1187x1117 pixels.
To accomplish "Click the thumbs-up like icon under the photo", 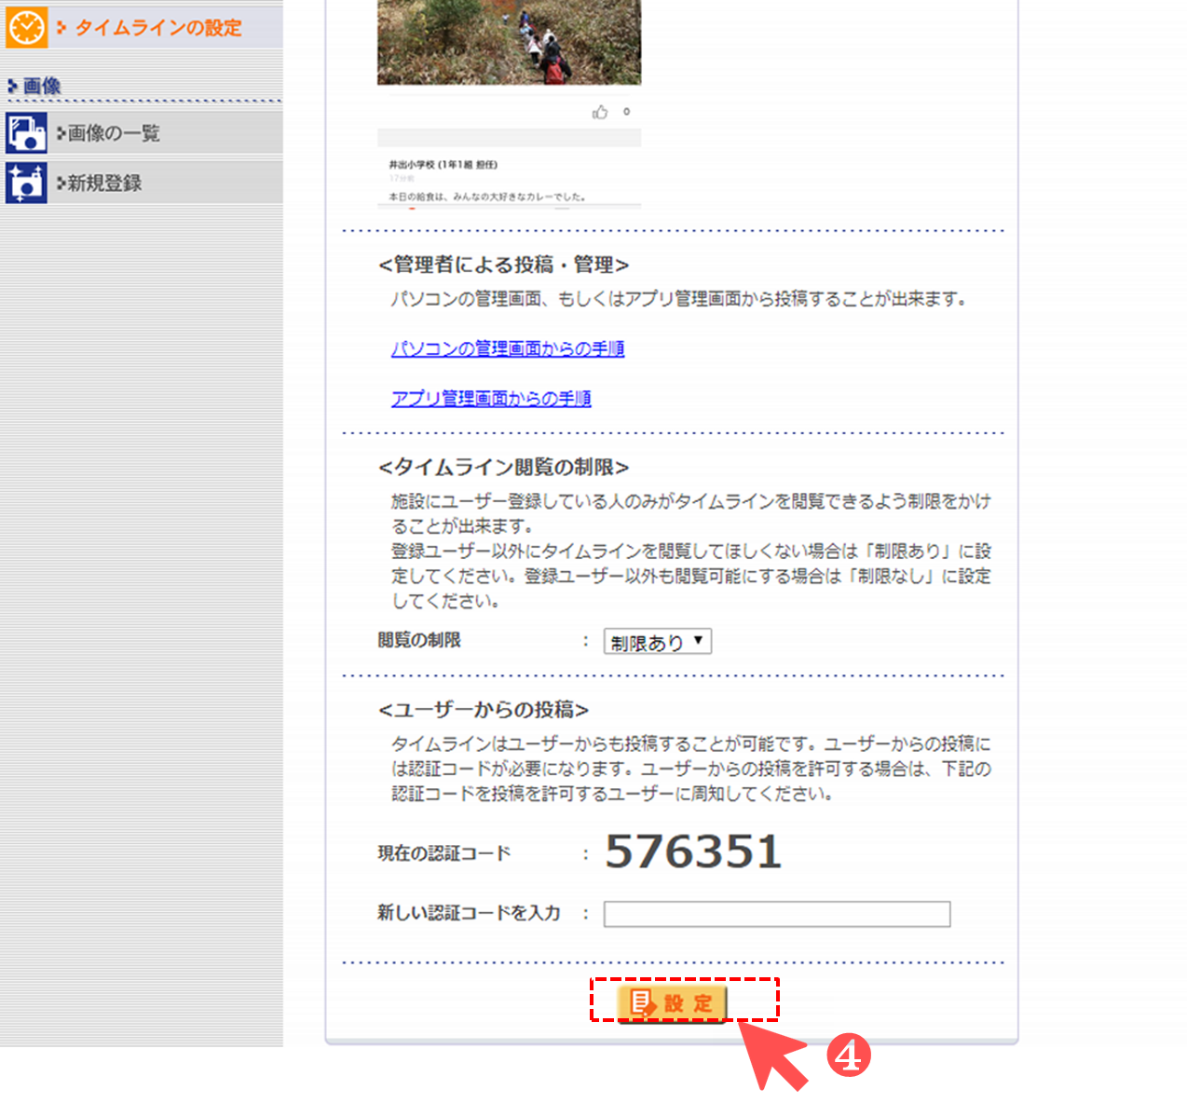I will [x=600, y=113].
